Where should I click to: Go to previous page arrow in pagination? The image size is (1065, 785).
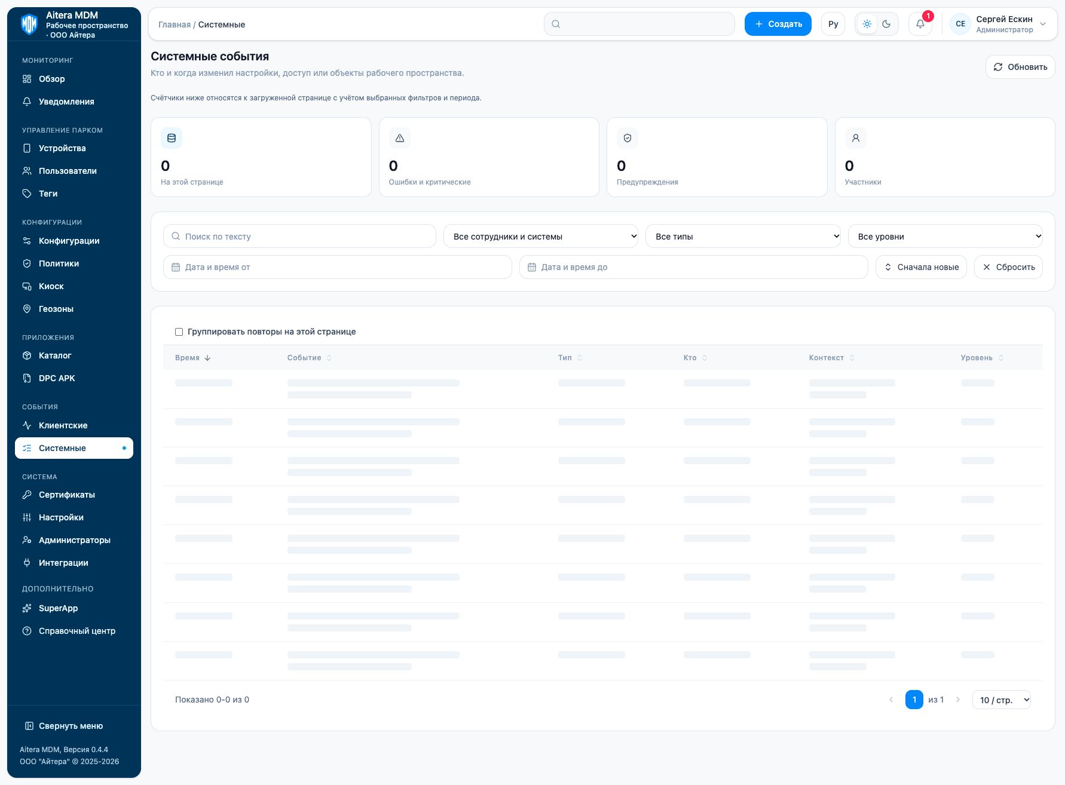pos(891,700)
